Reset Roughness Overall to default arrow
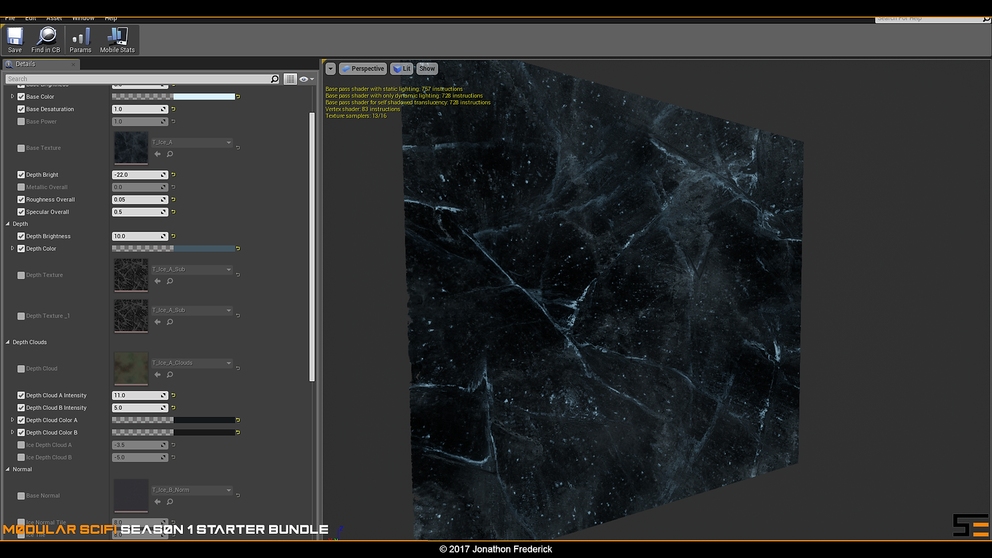The width and height of the screenshot is (992, 558). pos(173,200)
